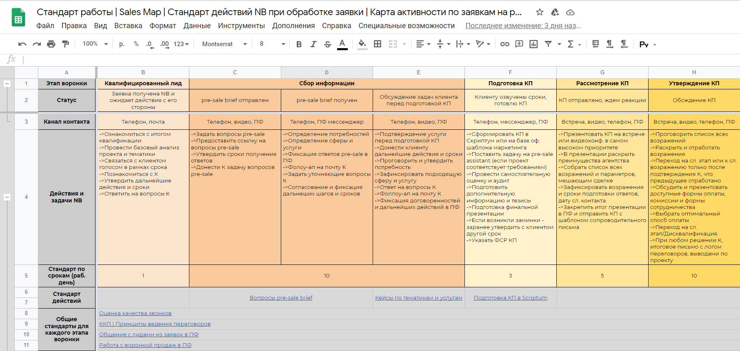Collapse the row group next to row 4
740x351 pixels.
click(7, 197)
